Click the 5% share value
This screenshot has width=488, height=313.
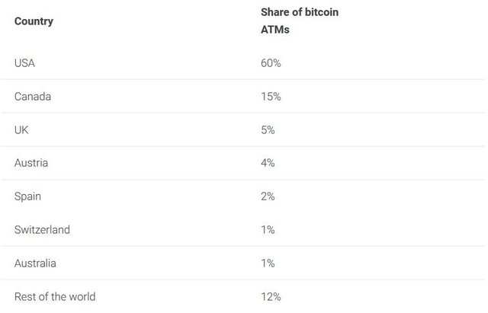[x=268, y=130]
